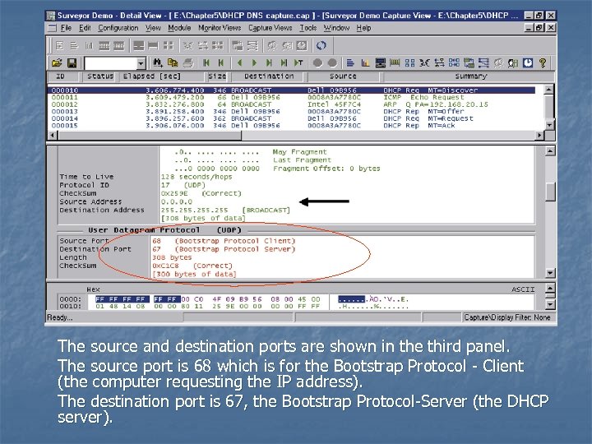Click the green arrow with T icon
592x444 pixels.
[298, 62]
